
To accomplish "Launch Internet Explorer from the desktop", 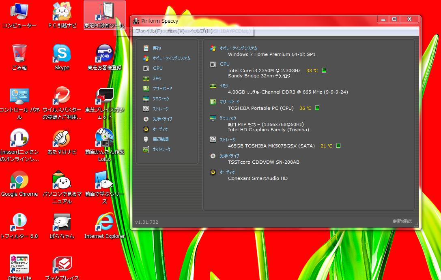I will pos(104,226).
